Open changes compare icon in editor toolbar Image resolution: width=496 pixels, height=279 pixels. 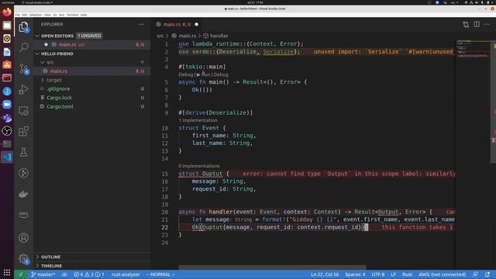coord(466,24)
